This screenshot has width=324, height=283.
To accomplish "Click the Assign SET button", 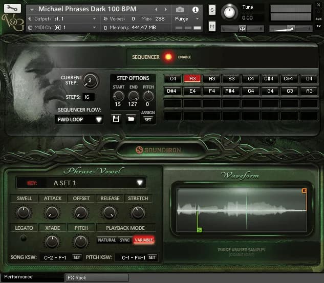I will 148,120.
